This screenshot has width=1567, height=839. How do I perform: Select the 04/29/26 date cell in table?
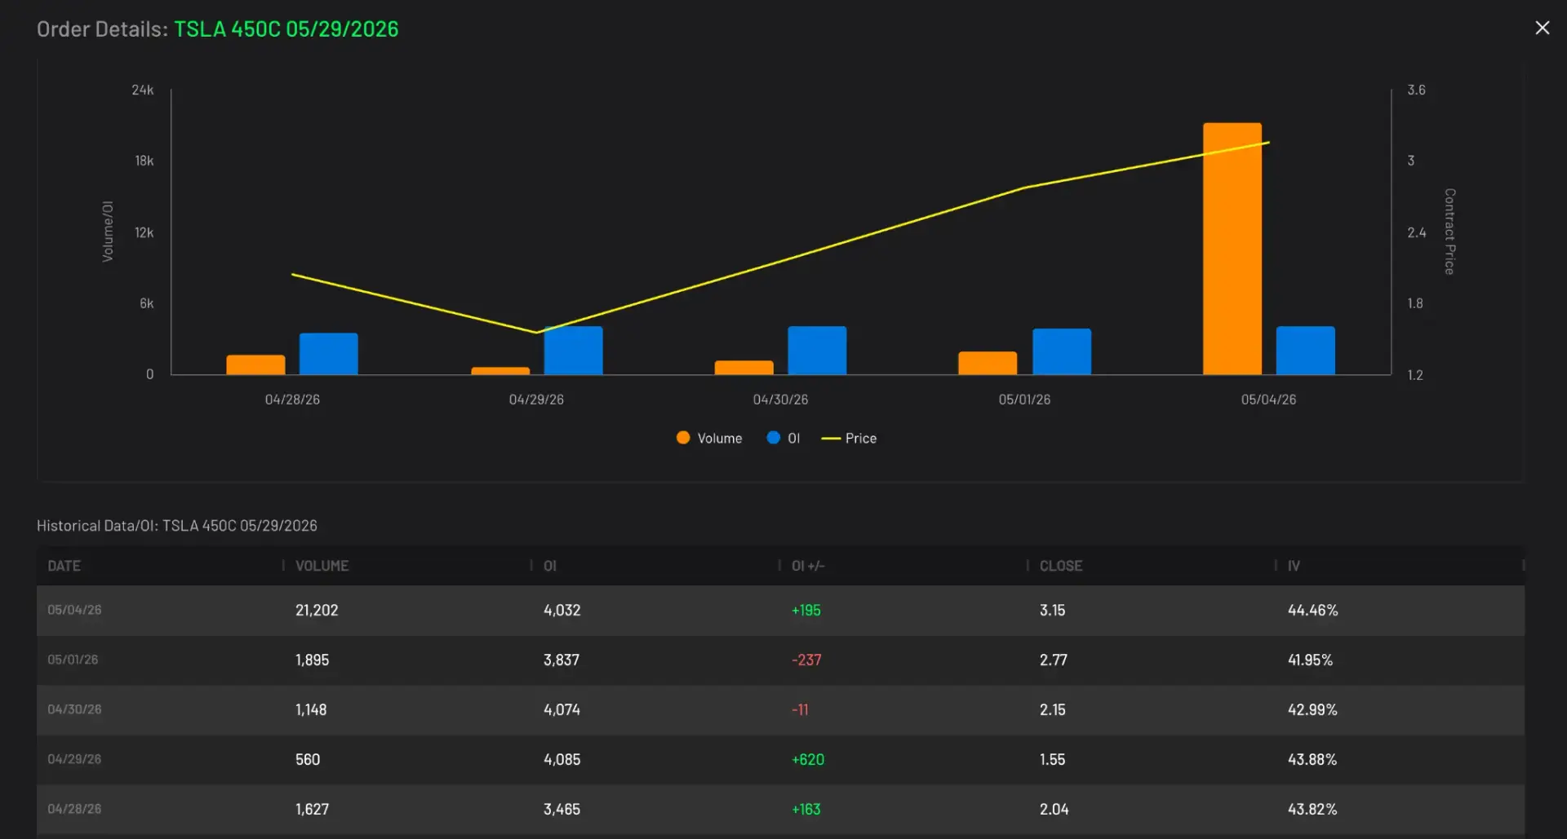click(74, 759)
